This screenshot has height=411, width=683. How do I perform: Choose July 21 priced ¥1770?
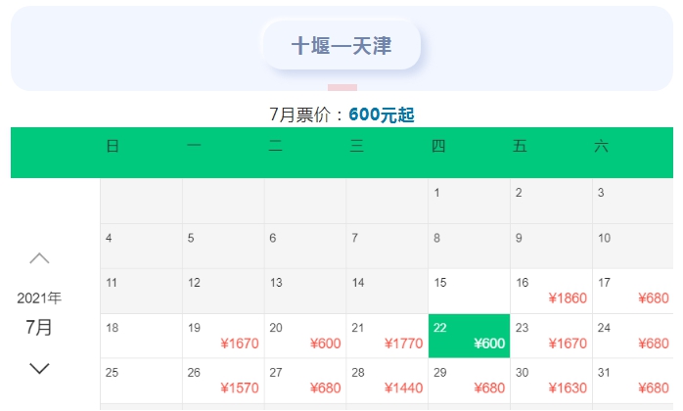pos(387,336)
